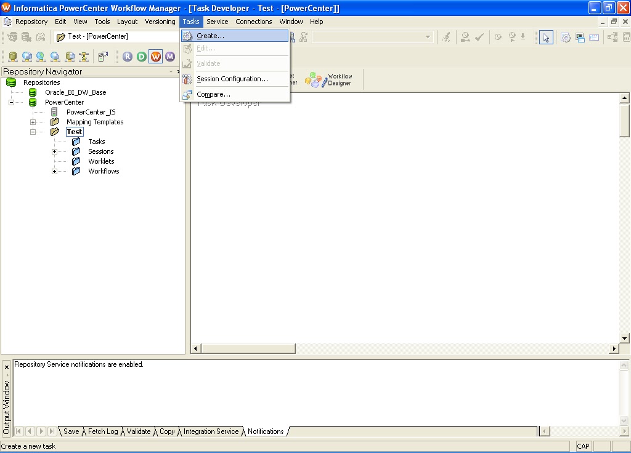Launch the Designer using the green D icon
This screenshot has height=453, width=631.
point(140,56)
